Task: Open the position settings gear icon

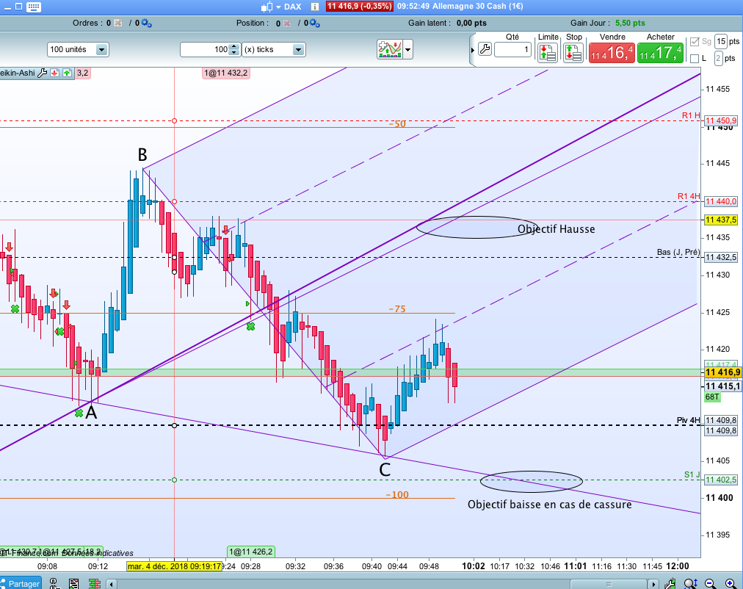Action: click(x=315, y=23)
